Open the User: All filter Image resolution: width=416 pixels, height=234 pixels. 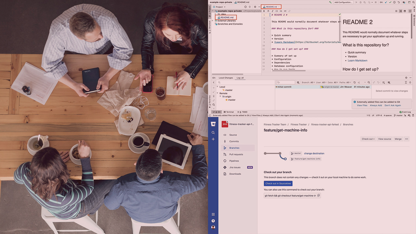point(321,83)
